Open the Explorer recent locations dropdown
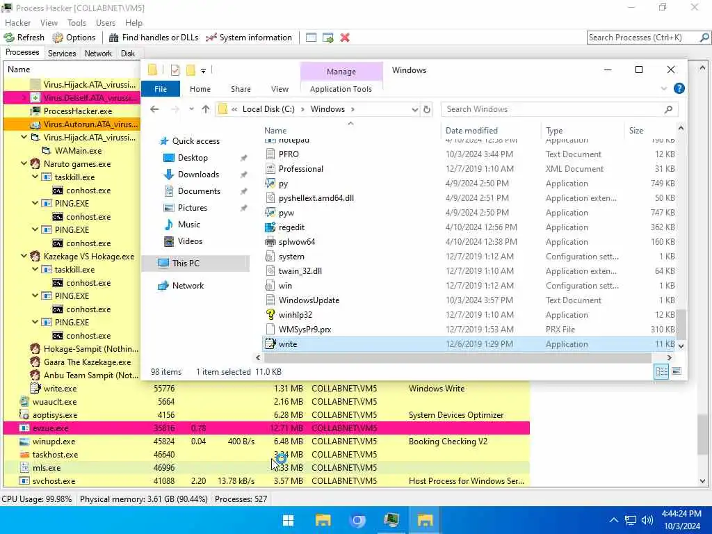712x534 pixels. click(192, 109)
